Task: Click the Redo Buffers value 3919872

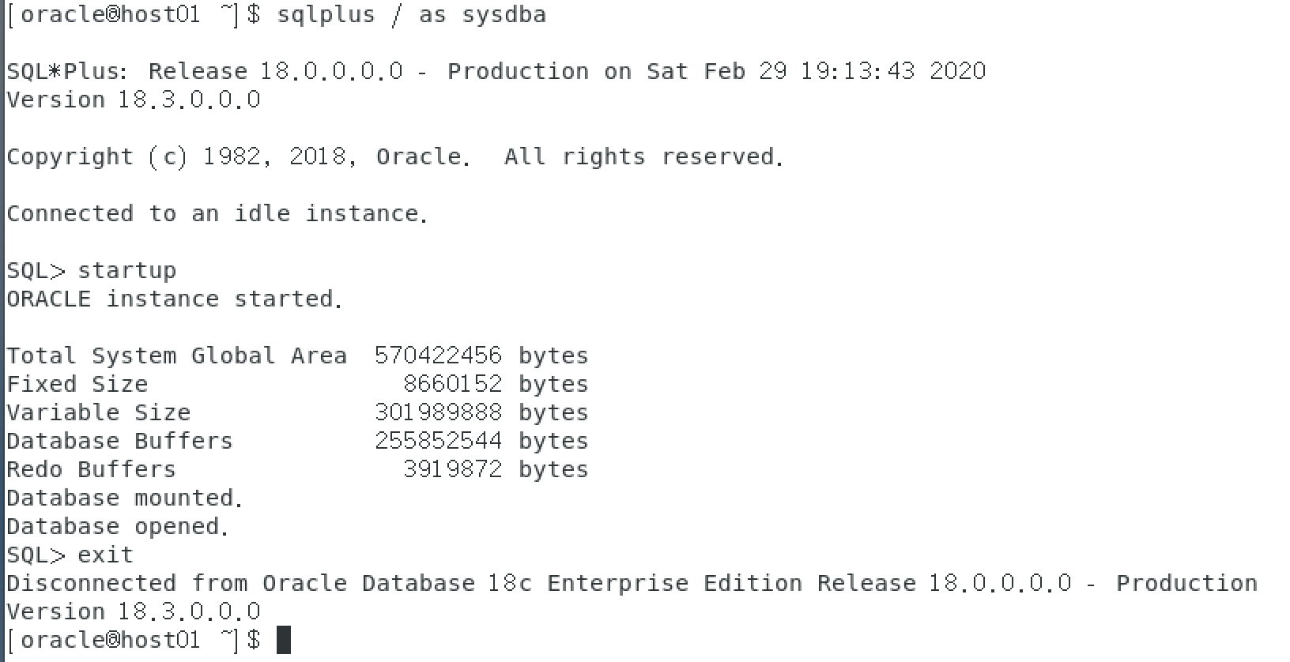Action: [x=452, y=470]
